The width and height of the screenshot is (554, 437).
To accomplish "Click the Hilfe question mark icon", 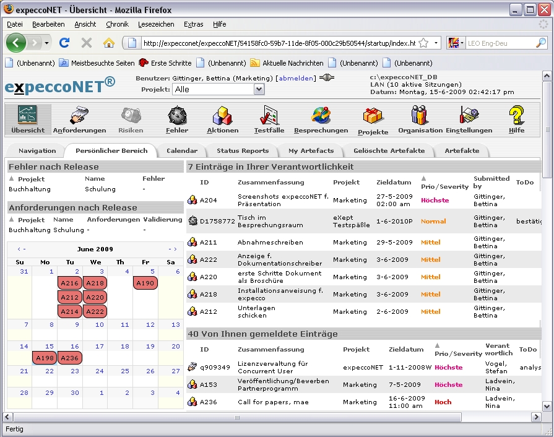I will (x=516, y=116).
